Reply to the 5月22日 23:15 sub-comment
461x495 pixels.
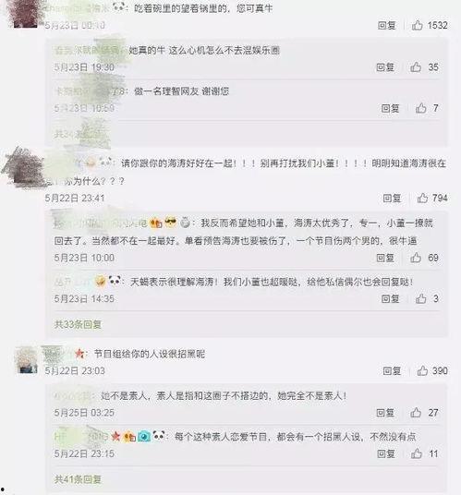tap(386, 453)
